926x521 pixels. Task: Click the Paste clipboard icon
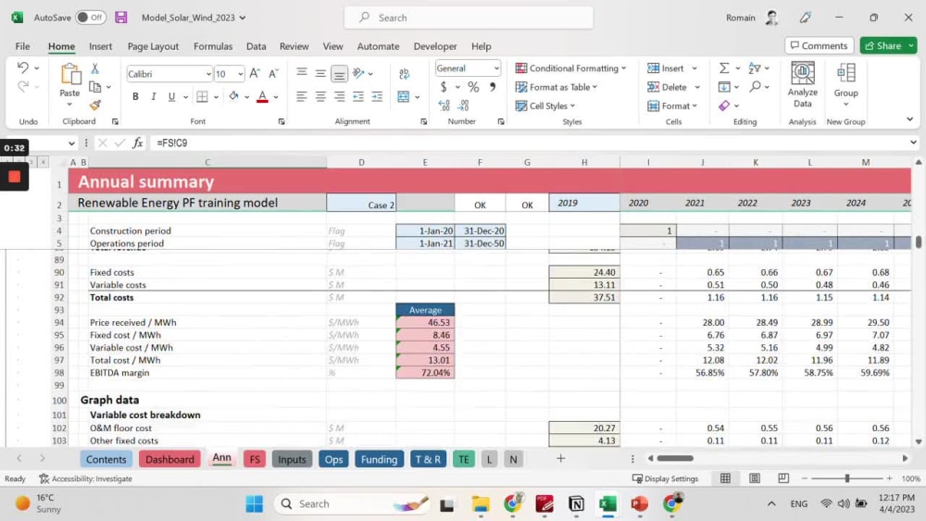click(70, 74)
